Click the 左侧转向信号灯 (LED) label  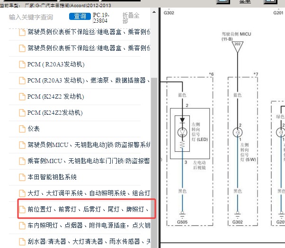coord(200,132)
